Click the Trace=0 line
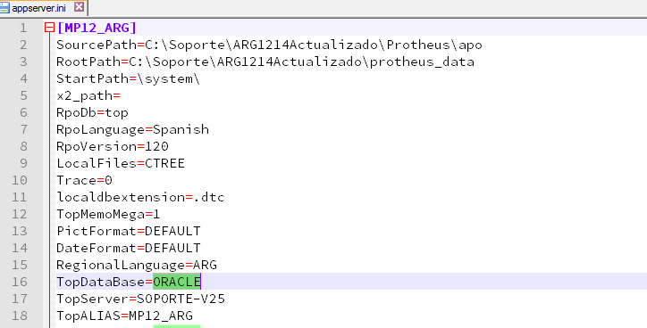The image size is (647, 328). click(x=84, y=180)
